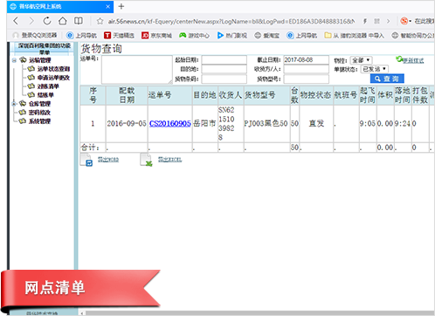Viewport: 435px width, 316px height.
Task: Open the reading mode book icon
Action: pyautogui.click(x=78, y=21)
